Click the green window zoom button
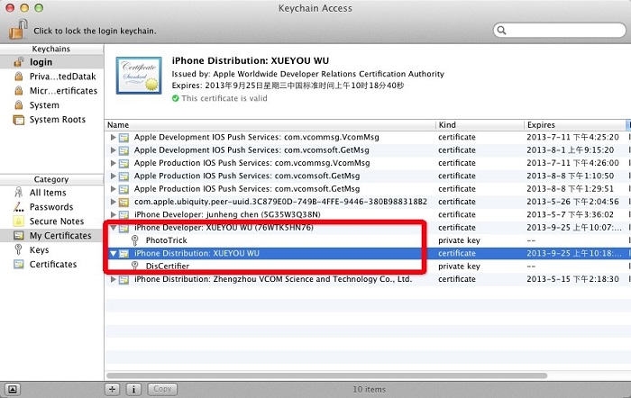This screenshot has height=398, width=631. (x=39, y=7)
